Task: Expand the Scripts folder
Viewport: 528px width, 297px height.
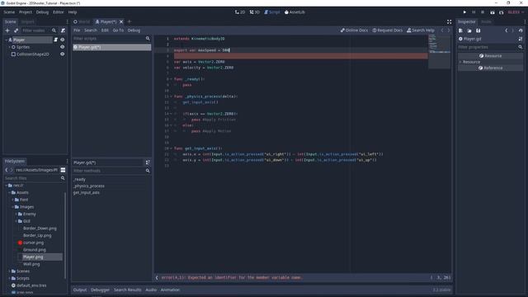Action: pos(9,279)
